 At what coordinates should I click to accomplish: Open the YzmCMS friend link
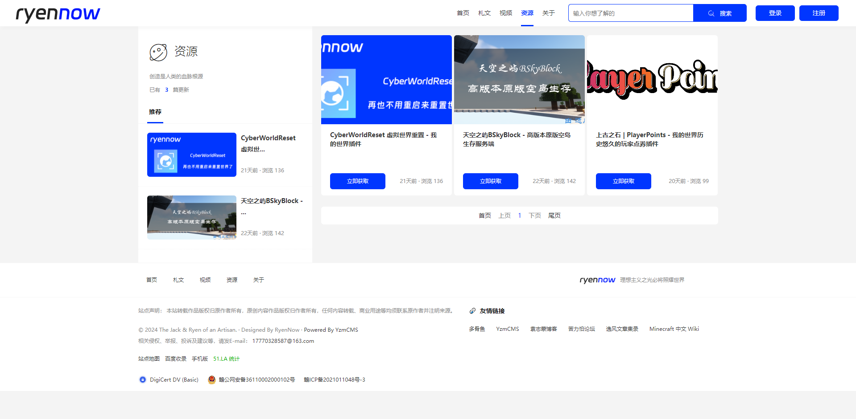pos(508,329)
